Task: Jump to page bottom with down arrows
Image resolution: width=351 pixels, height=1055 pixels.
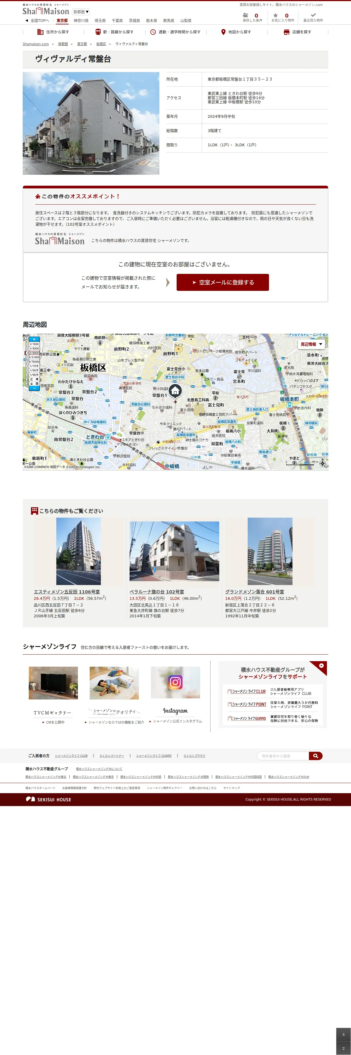Action: click(343, 1048)
